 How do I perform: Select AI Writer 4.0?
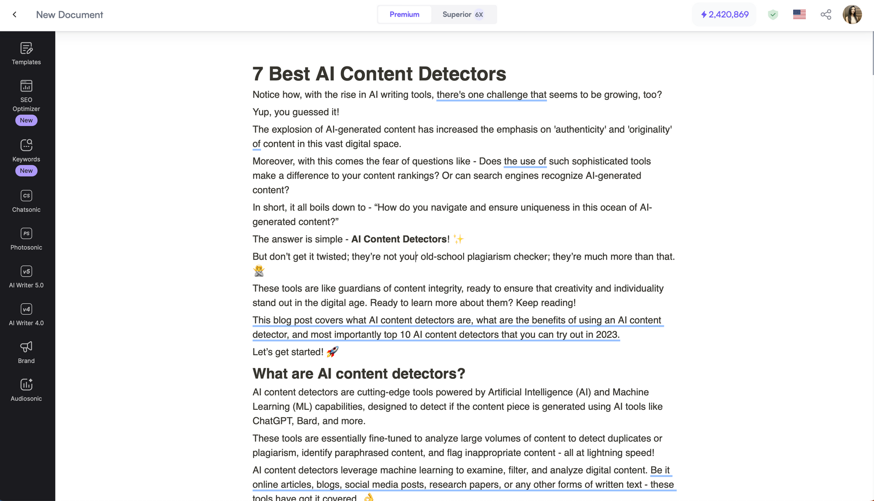[26, 315]
